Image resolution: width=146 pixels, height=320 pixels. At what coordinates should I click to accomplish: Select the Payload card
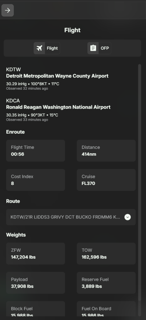(x=35, y=283)
